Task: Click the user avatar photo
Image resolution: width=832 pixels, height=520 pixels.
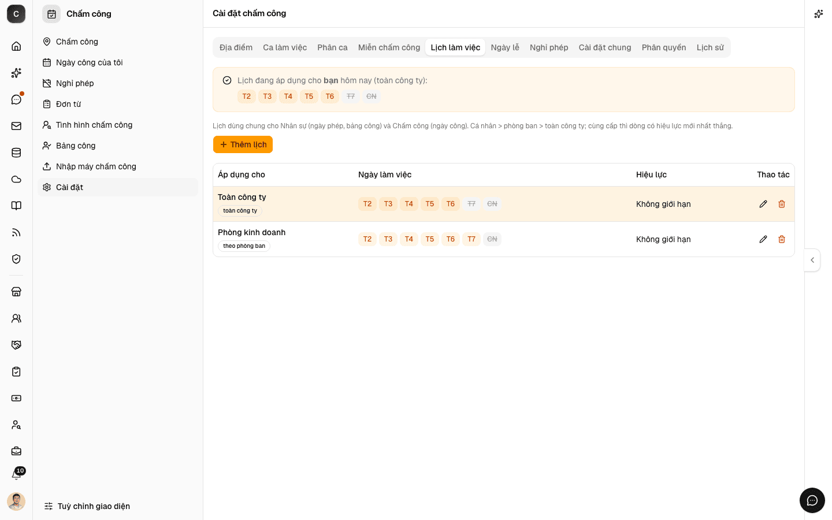Action: (16, 502)
